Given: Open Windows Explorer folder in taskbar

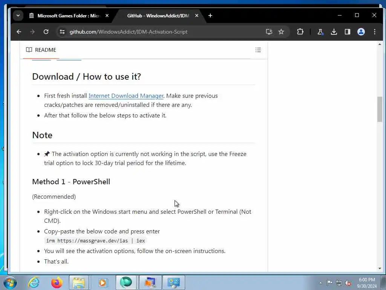Looking at the screenshot, I should [x=78, y=282].
